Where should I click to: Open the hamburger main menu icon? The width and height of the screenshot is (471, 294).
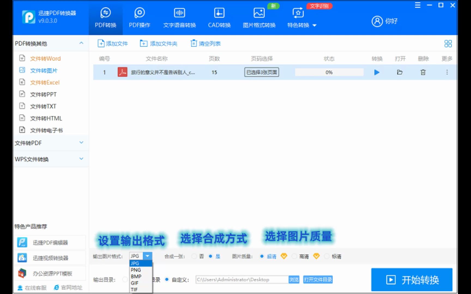(418, 5)
